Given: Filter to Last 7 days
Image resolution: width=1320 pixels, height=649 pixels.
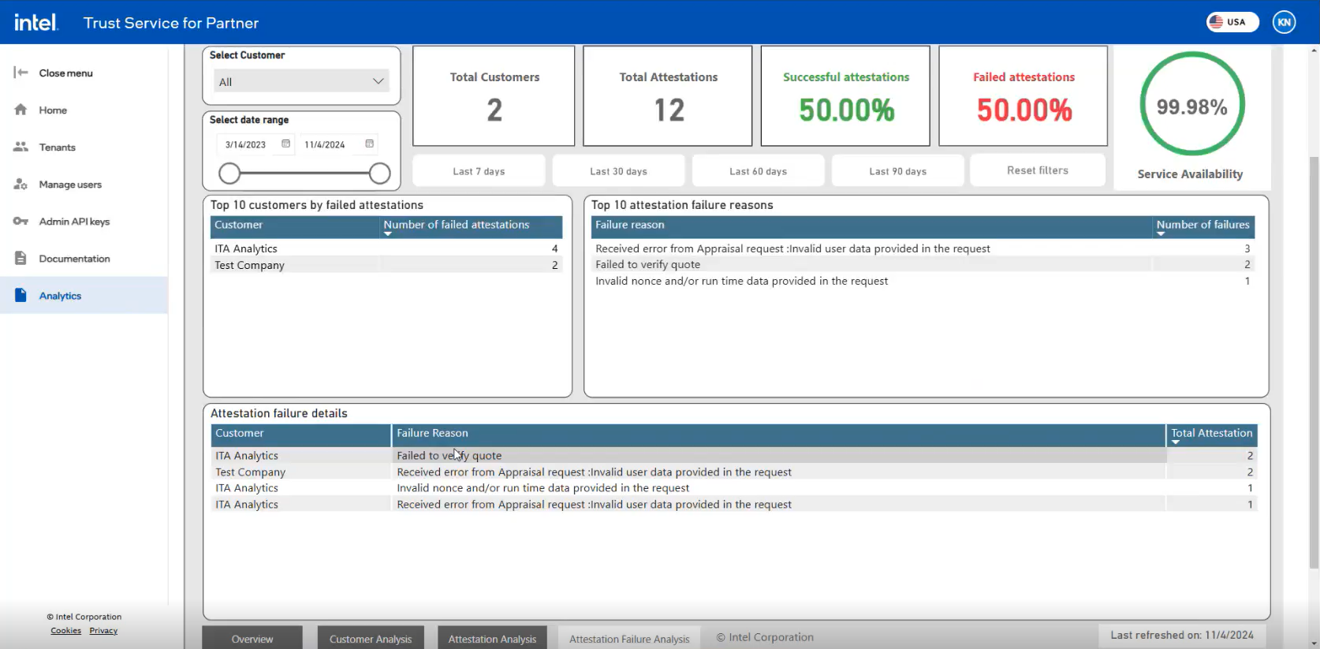Looking at the screenshot, I should pyautogui.click(x=479, y=170).
